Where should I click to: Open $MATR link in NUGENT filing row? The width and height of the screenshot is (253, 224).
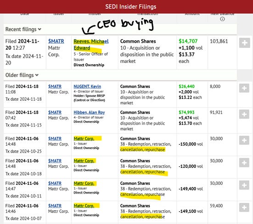click(55, 86)
